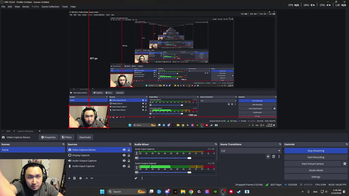Zoom out the preview with minus icon
The image size is (349, 196).
[2, 131]
